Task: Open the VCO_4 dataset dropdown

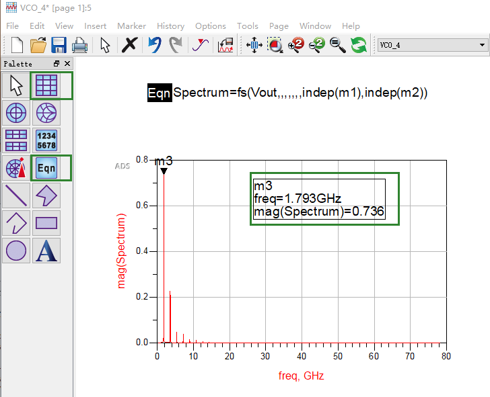Action: tap(432, 45)
